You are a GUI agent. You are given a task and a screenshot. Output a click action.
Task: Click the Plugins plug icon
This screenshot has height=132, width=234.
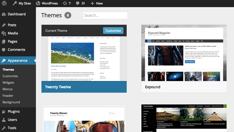(x=4, y=111)
